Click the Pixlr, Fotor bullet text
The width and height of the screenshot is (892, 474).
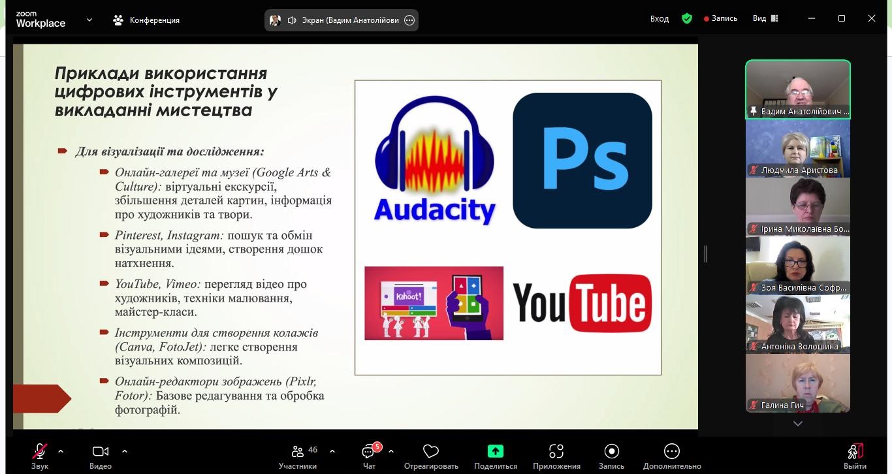point(219,395)
